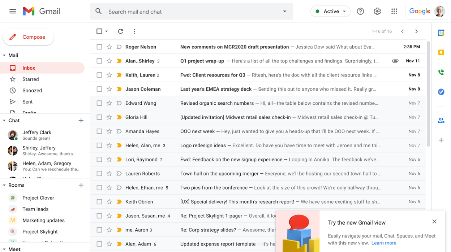Go to the Starred folder
The image size is (451, 252).
pyautogui.click(x=30, y=79)
